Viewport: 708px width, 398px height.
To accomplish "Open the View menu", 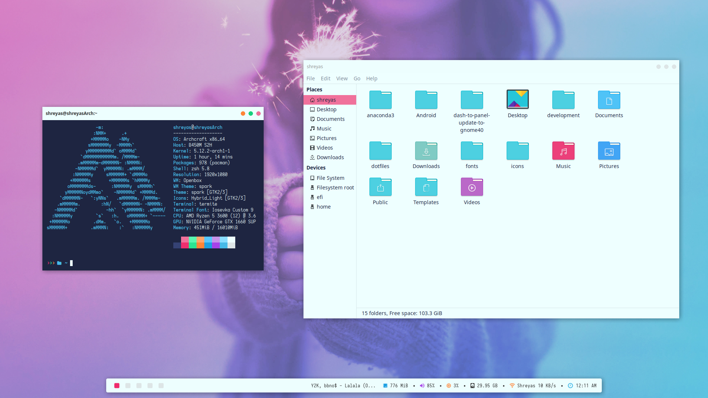I will pyautogui.click(x=341, y=78).
